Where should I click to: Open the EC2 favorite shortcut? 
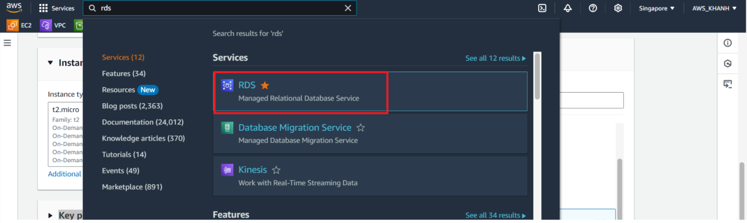click(x=20, y=25)
